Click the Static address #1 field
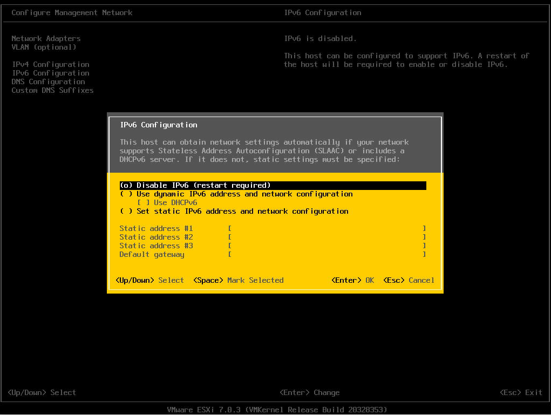Image resolution: width=551 pixels, height=415 pixels. pos(327,228)
